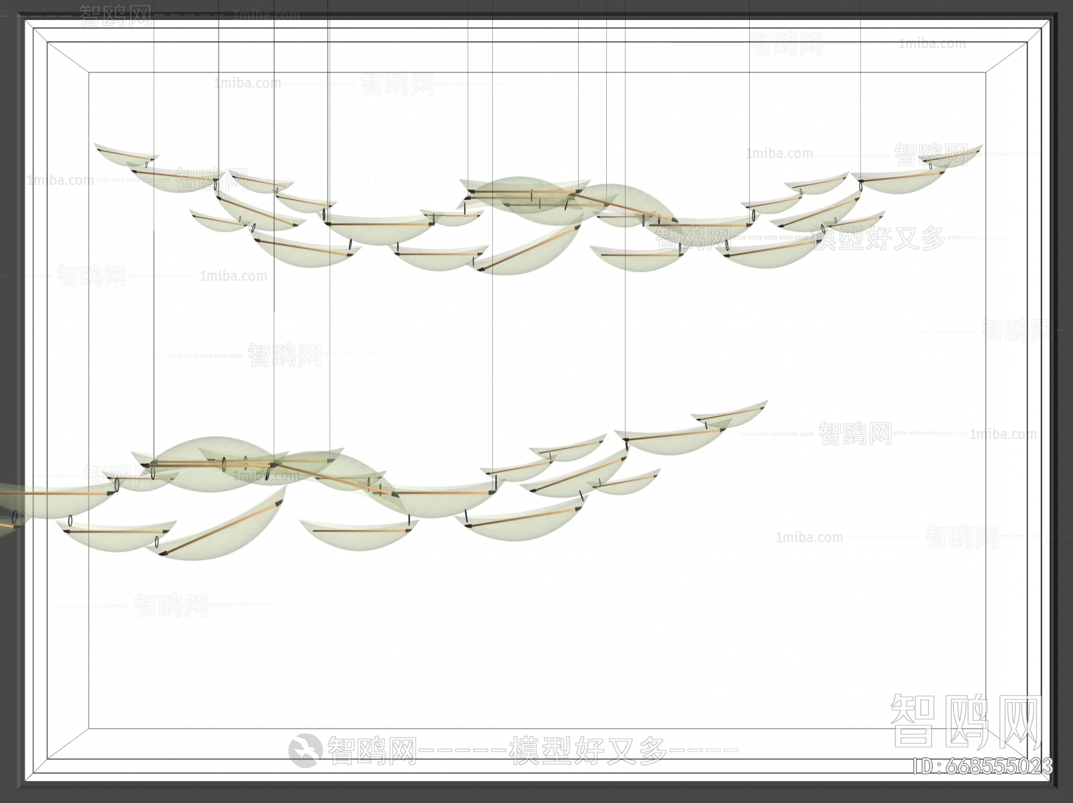The image size is (1073, 803).
Task: Click the model ID 668555023 text
Action: (983, 766)
